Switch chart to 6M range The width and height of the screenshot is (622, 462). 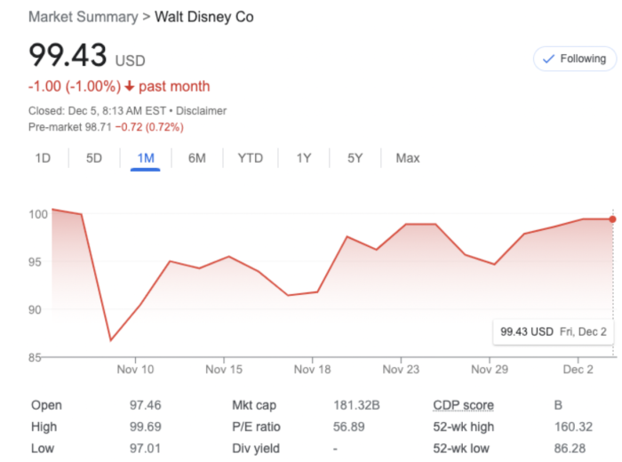point(196,158)
